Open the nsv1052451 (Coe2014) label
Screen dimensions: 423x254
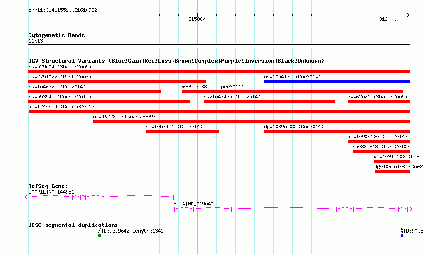174,127
